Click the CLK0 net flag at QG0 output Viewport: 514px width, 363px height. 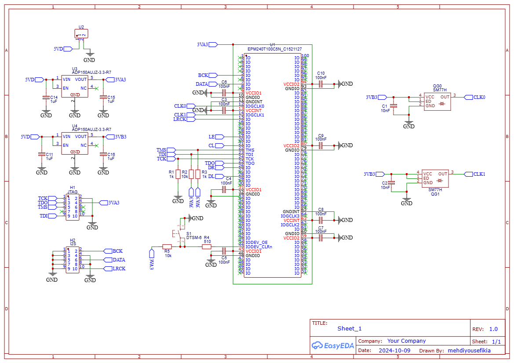[x=475, y=97]
